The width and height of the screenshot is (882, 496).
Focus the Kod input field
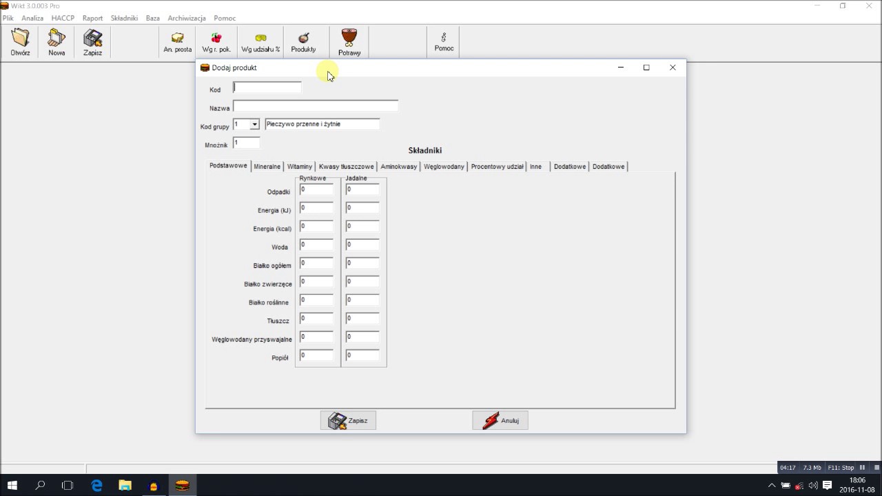coord(267,87)
